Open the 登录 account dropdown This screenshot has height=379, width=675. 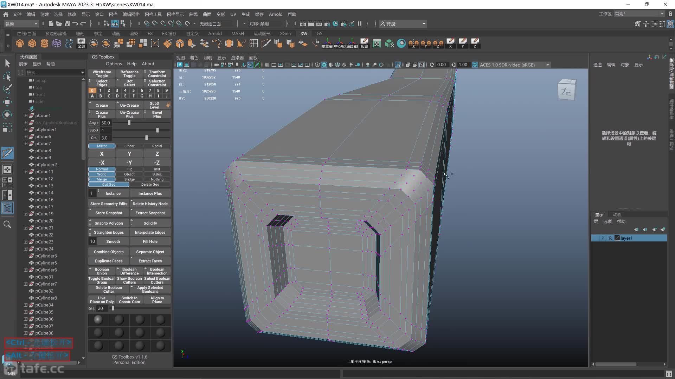[x=403, y=24]
